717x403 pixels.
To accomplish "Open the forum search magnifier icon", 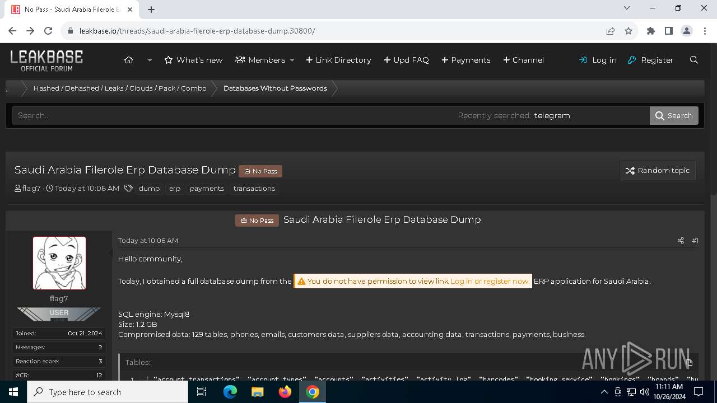I will coord(694,60).
